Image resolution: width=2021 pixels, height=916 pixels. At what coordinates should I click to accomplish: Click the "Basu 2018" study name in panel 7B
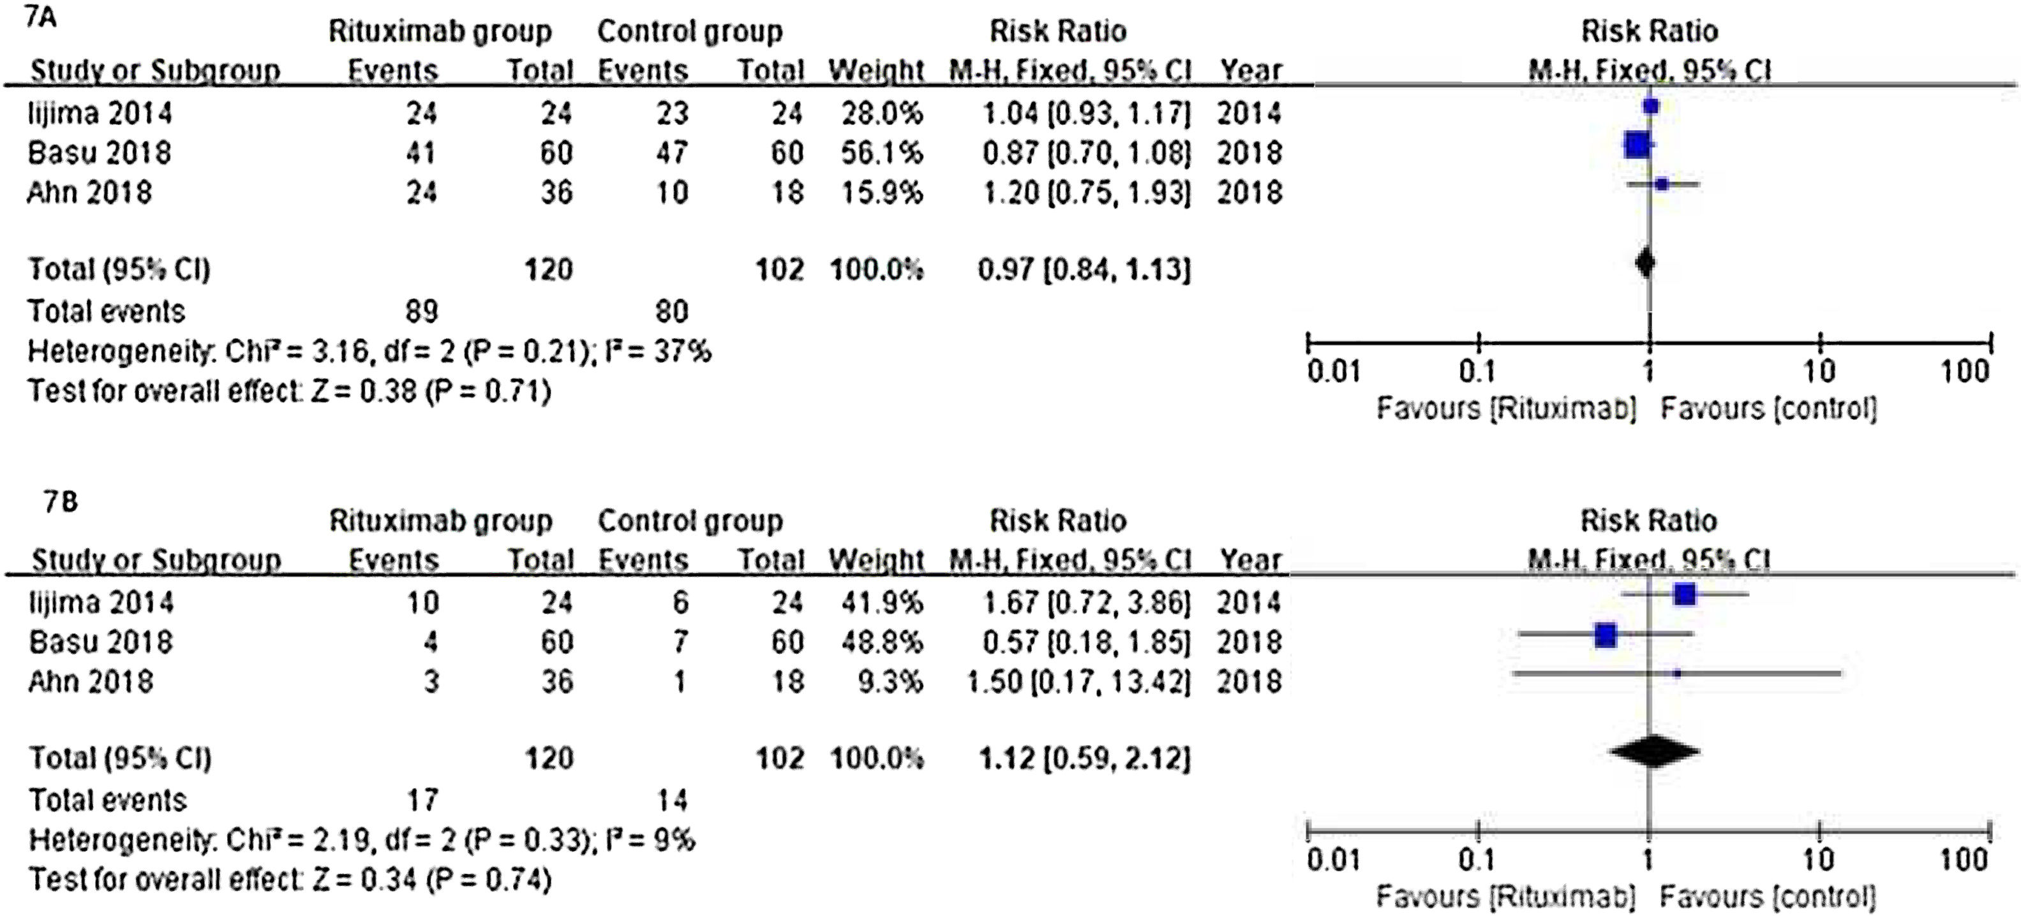[100, 642]
